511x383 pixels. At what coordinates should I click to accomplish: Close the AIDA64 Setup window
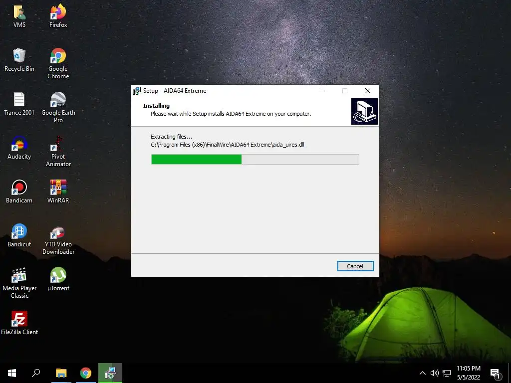pos(368,91)
